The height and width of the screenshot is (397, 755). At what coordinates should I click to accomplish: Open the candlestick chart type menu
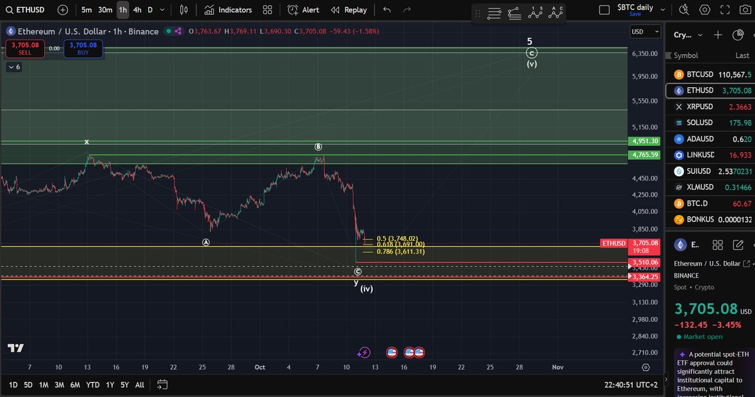click(x=183, y=9)
